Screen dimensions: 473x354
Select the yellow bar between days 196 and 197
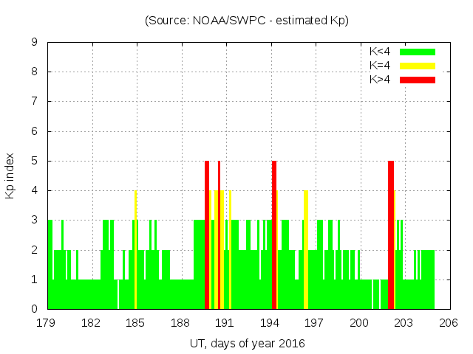pyautogui.click(x=306, y=249)
